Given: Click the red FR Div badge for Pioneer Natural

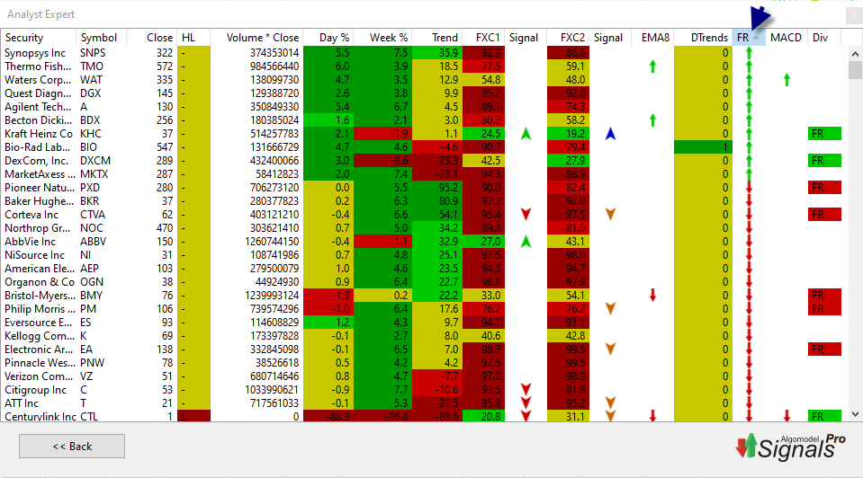Looking at the screenshot, I should tap(824, 188).
